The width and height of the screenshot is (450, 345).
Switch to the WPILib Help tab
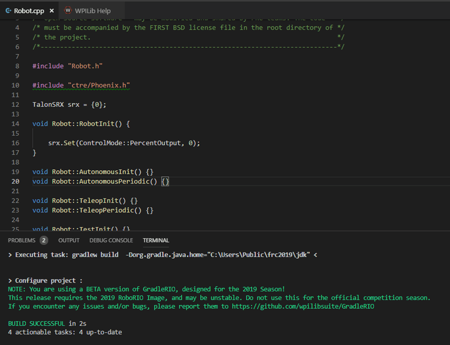tap(93, 11)
